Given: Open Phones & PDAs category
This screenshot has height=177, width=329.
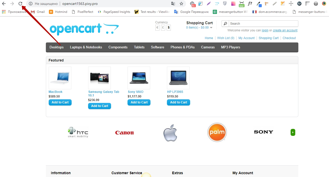Looking at the screenshot, I should [x=183, y=47].
